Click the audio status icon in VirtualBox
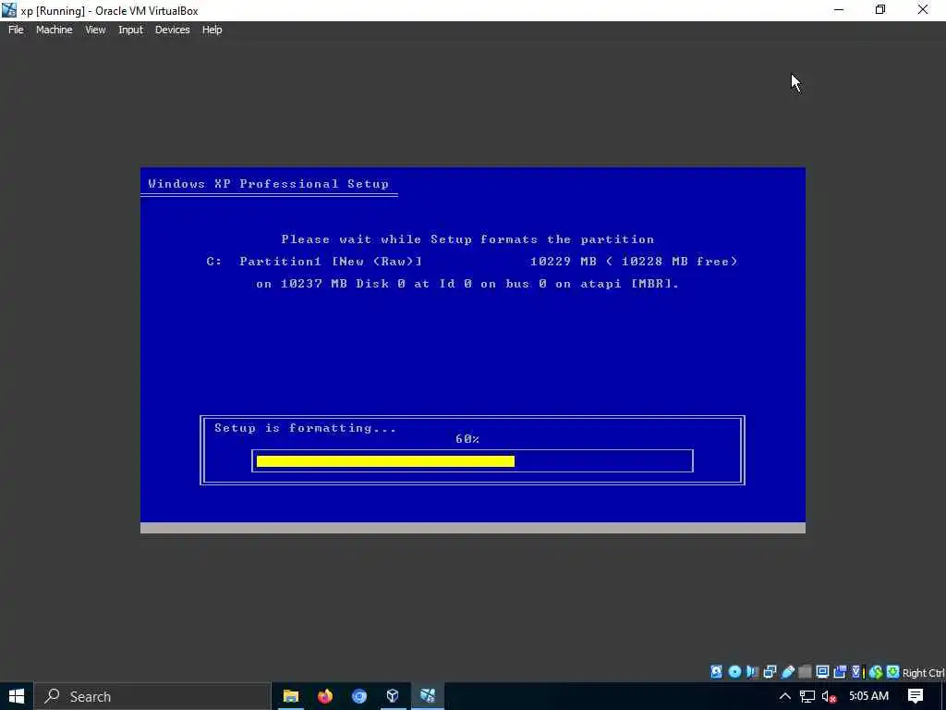 click(752, 672)
